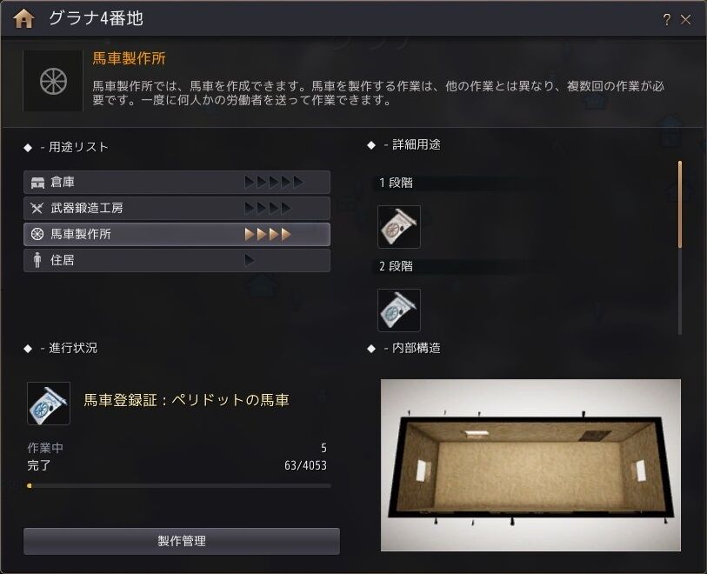Image resolution: width=707 pixels, height=574 pixels.
Task: Choose 馬車製作所 usage row
Action: coord(177,234)
